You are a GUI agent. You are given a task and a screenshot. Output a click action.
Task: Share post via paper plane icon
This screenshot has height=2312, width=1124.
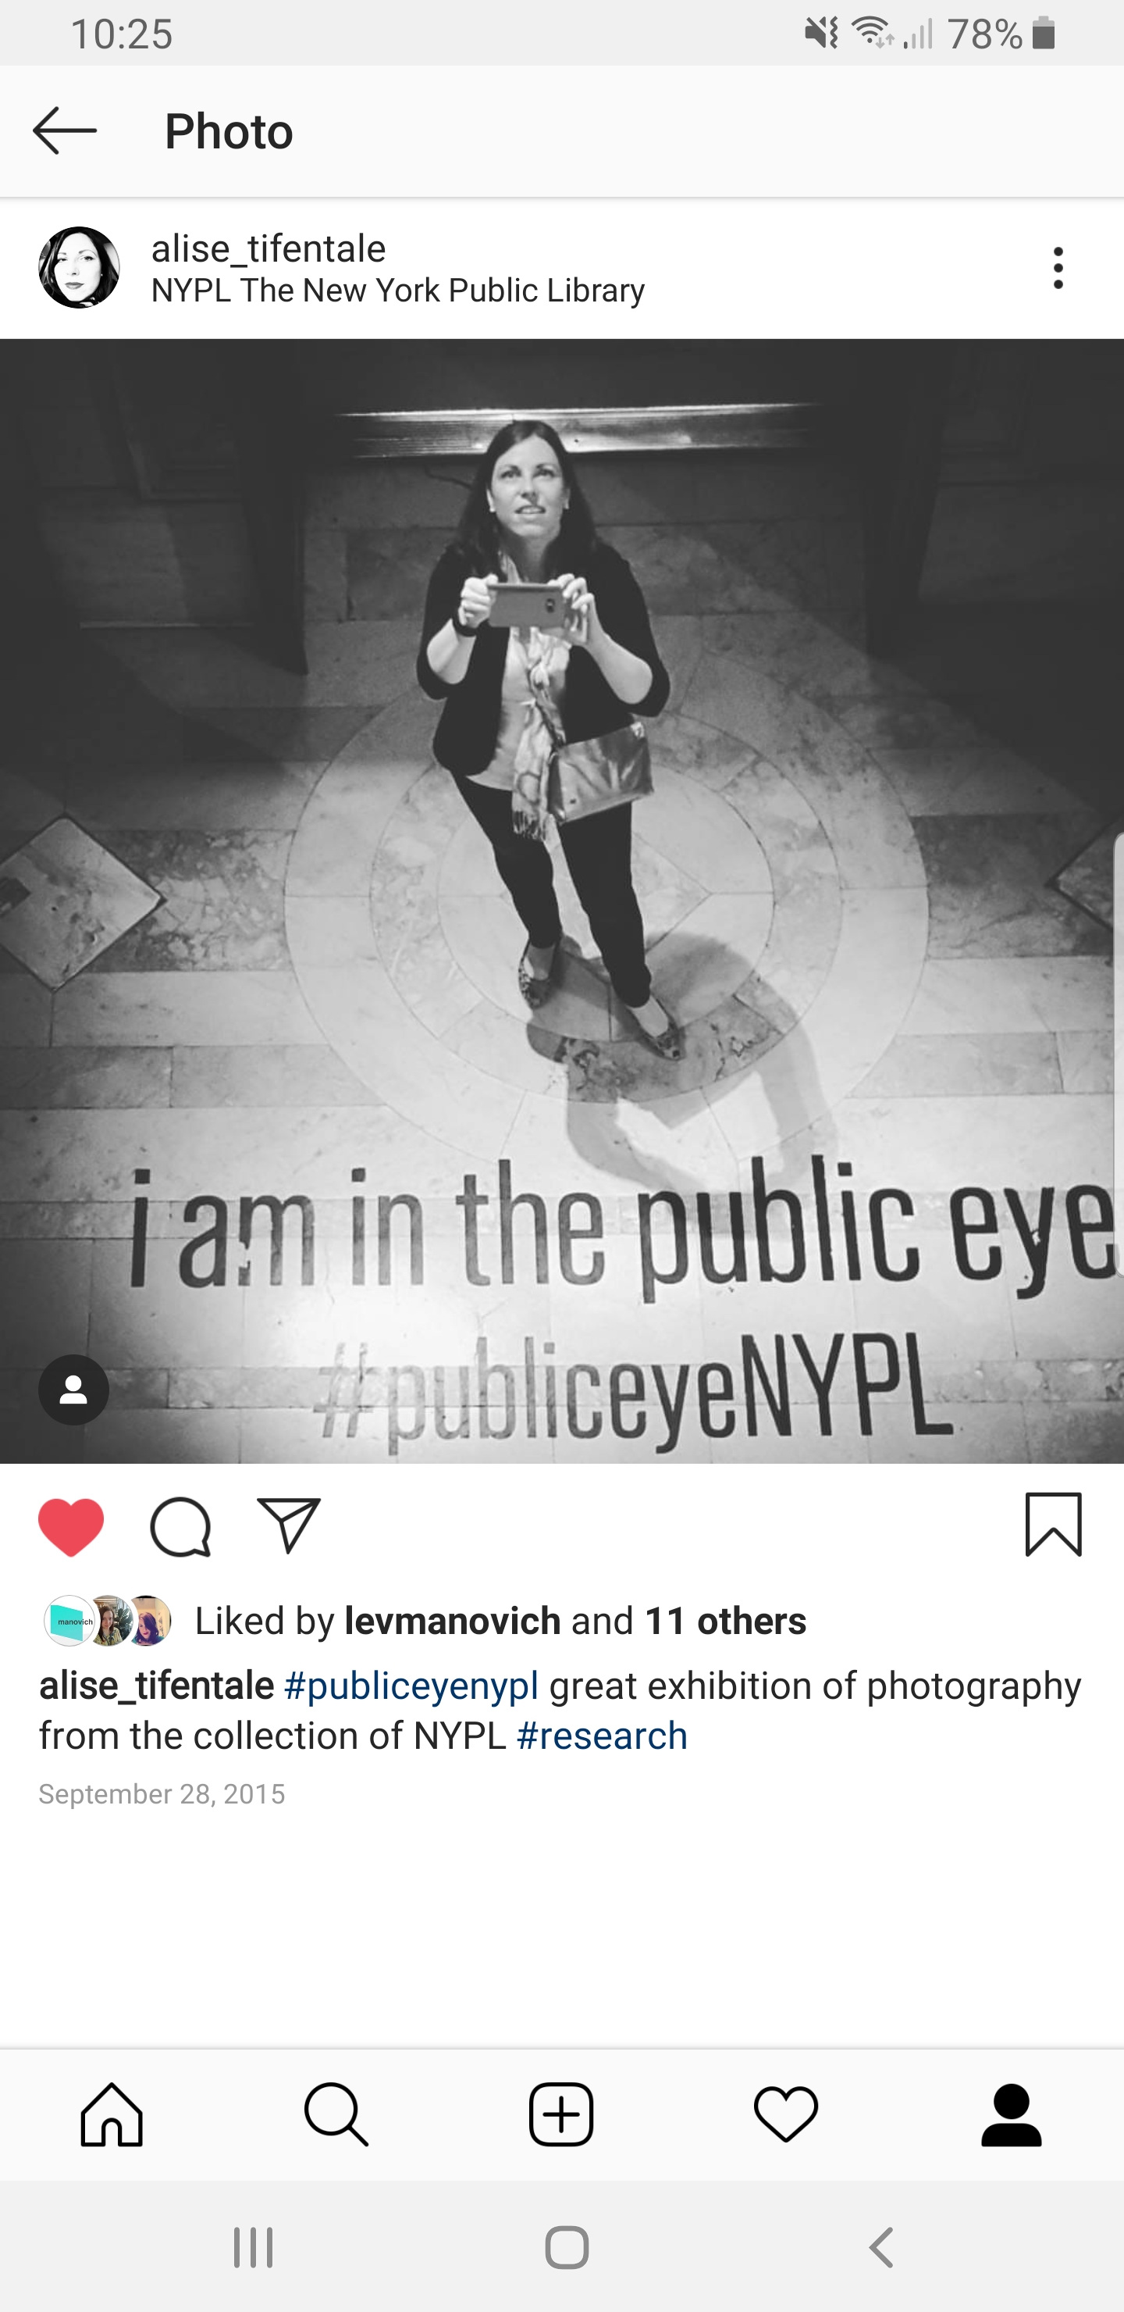tap(289, 1525)
